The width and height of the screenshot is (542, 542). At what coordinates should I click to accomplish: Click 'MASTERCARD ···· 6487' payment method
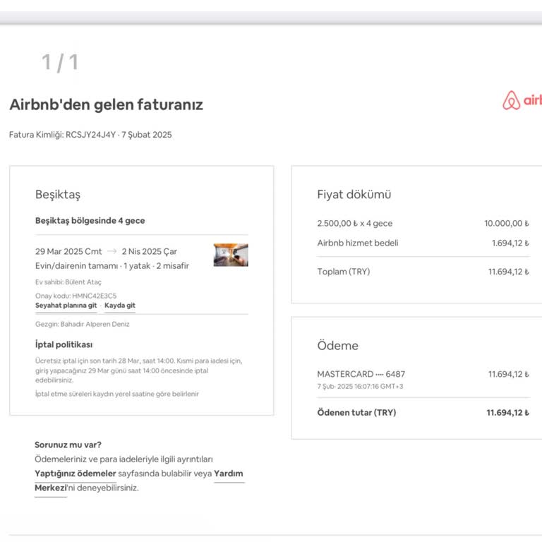[361, 374]
